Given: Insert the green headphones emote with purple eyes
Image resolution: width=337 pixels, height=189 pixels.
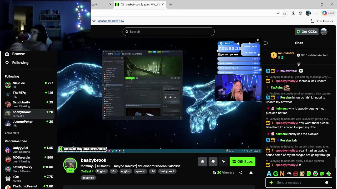Looking at the screenshot, I should [315, 174].
